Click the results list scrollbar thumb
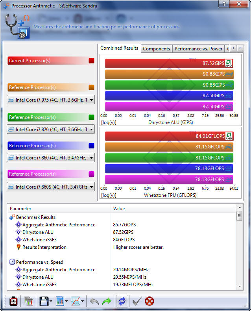This screenshot has height=311, width=251. (240, 216)
